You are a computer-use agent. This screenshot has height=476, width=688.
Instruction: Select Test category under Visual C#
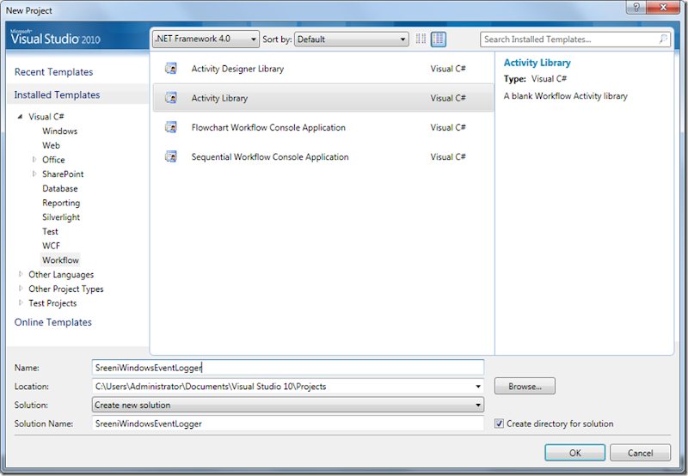pyautogui.click(x=50, y=231)
